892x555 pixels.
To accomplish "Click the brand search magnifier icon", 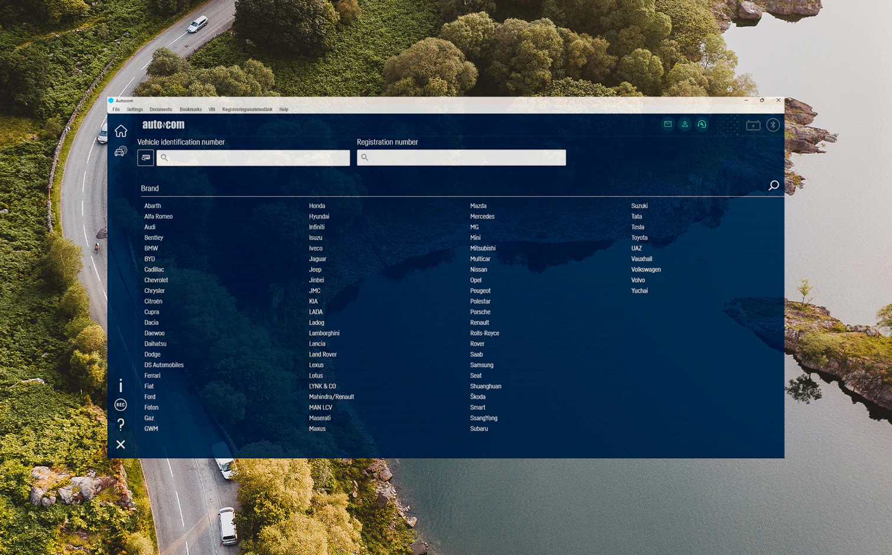I will point(773,186).
